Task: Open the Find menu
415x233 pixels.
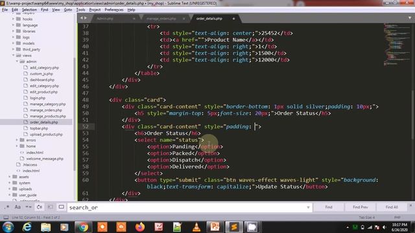Action: click(x=44, y=10)
